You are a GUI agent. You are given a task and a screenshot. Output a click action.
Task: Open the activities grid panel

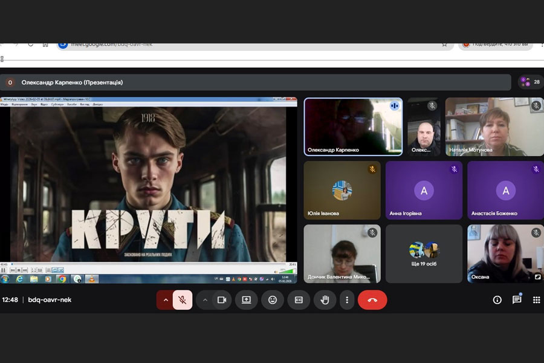pos(536,300)
